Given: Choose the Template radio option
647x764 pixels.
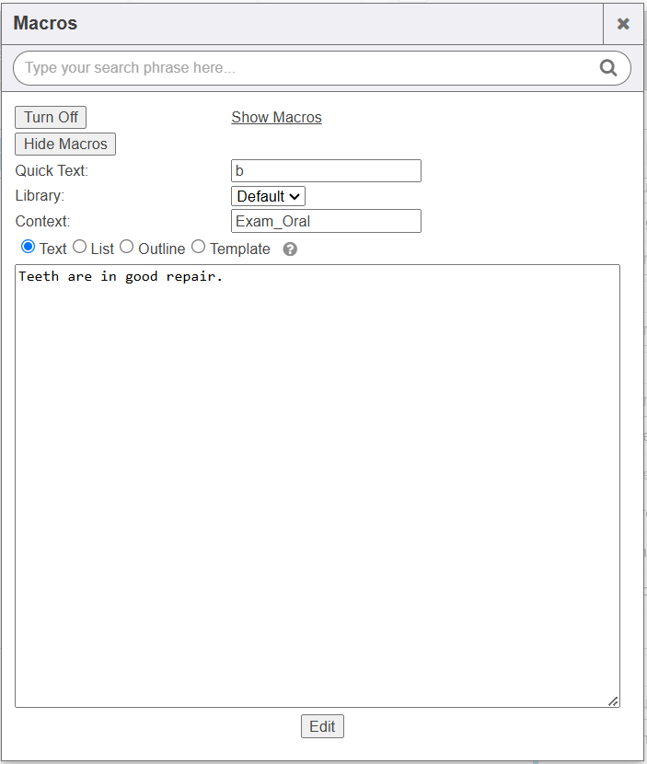Looking at the screenshot, I should point(198,247).
